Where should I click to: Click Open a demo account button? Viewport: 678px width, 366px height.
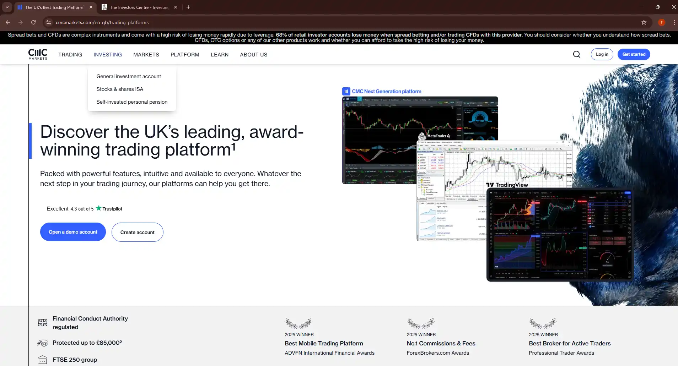click(x=73, y=232)
